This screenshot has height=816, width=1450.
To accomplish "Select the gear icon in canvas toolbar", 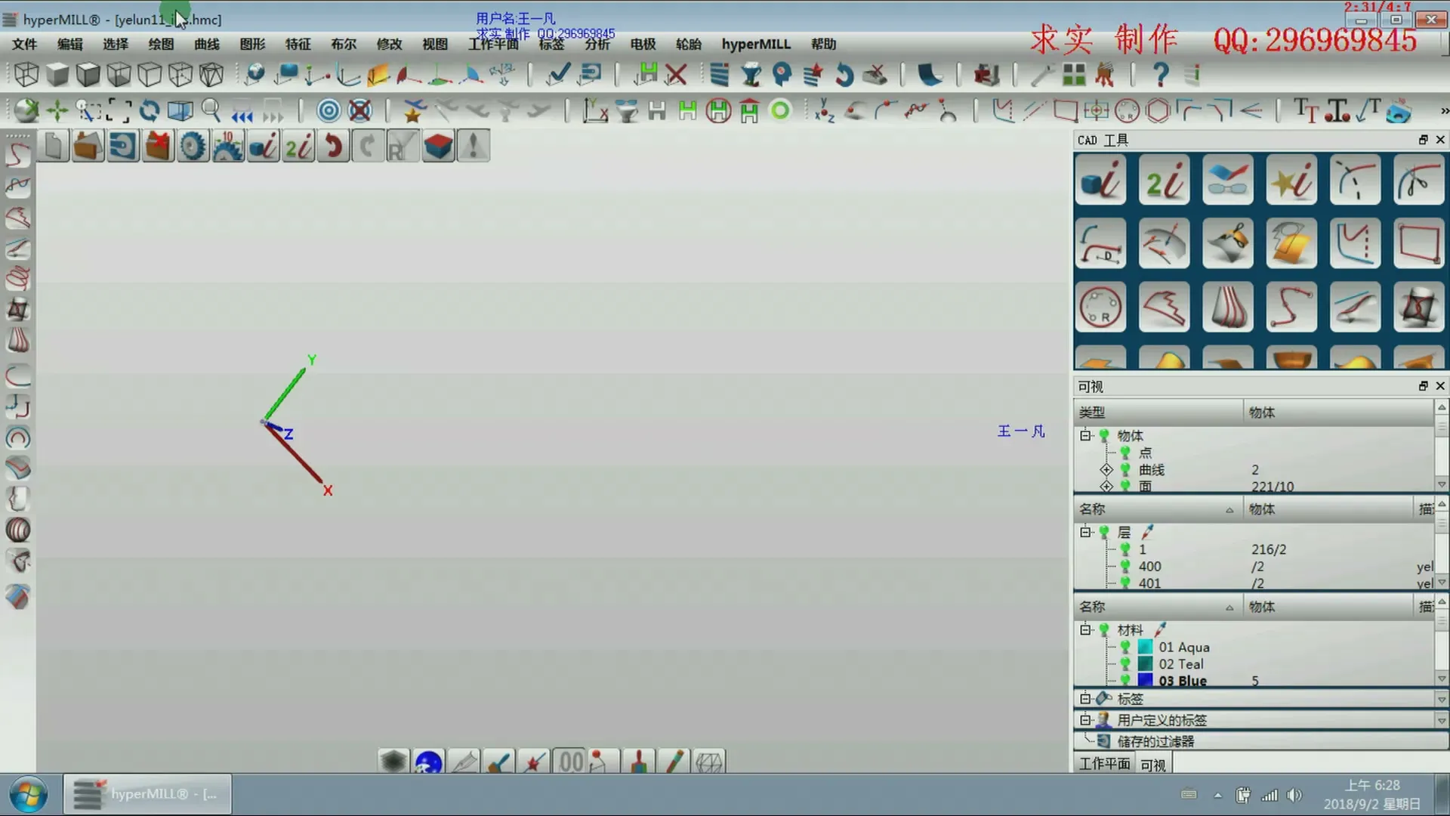I will (x=193, y=146).
